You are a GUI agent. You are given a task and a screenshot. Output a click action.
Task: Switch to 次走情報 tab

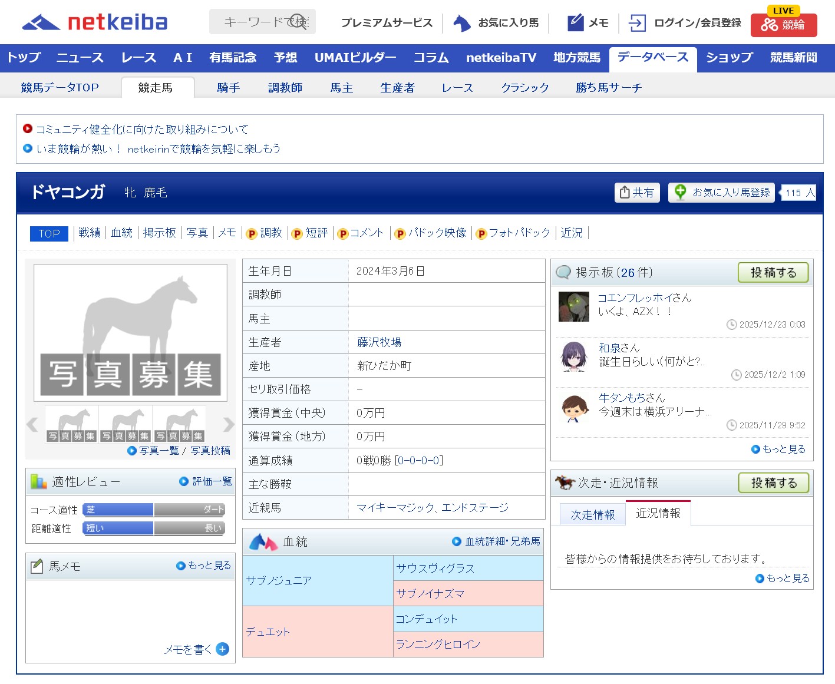[592, 514]
